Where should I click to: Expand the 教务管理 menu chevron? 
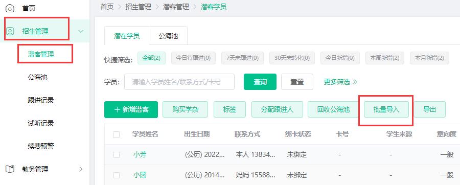click(81, 169)
